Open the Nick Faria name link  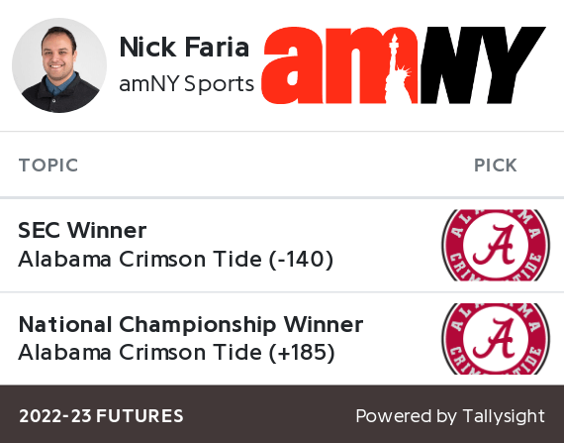tap(184, 48)
